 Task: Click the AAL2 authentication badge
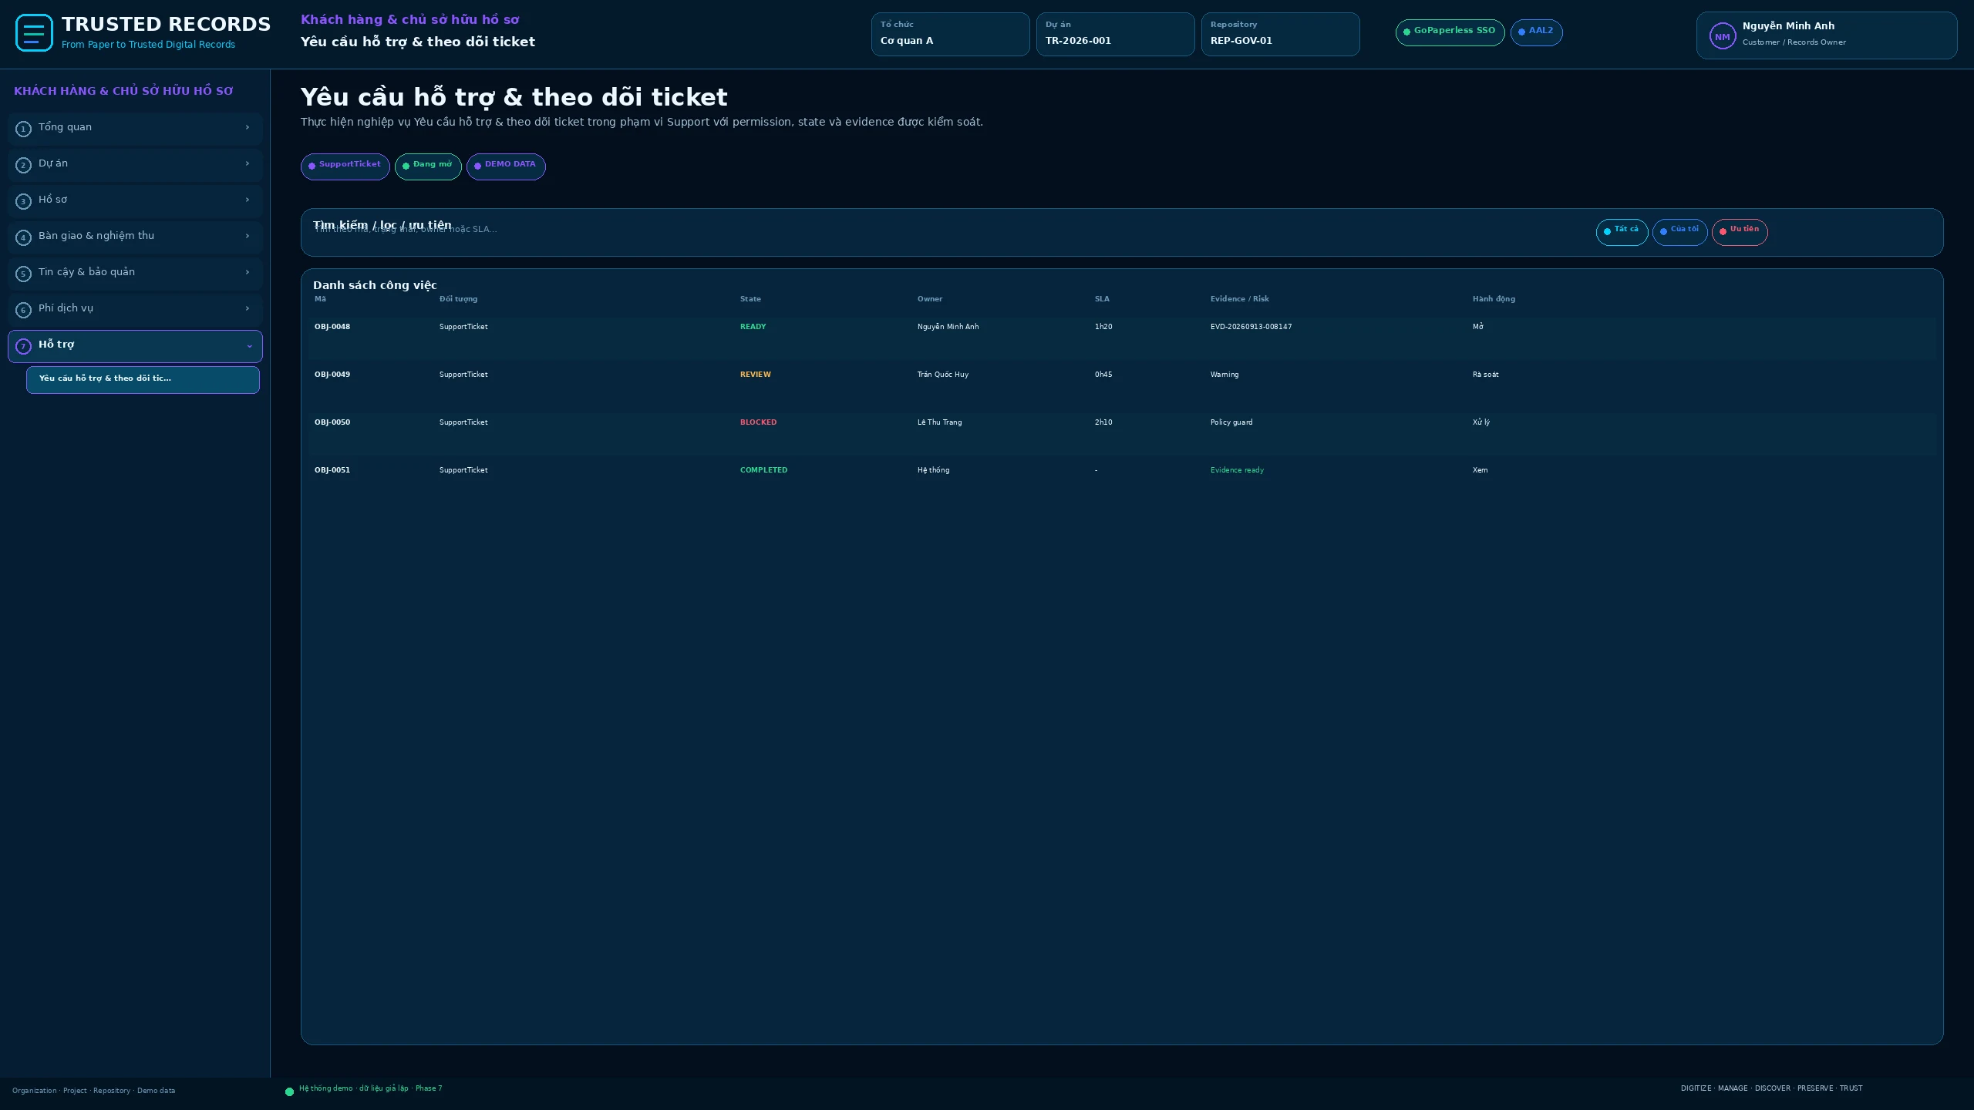[1536, 32]
